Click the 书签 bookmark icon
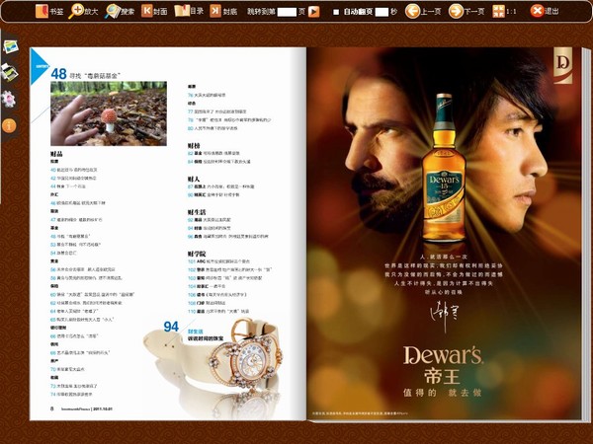Image resolution: width=593 pixels, height=444 pixels. coord(42,11)
